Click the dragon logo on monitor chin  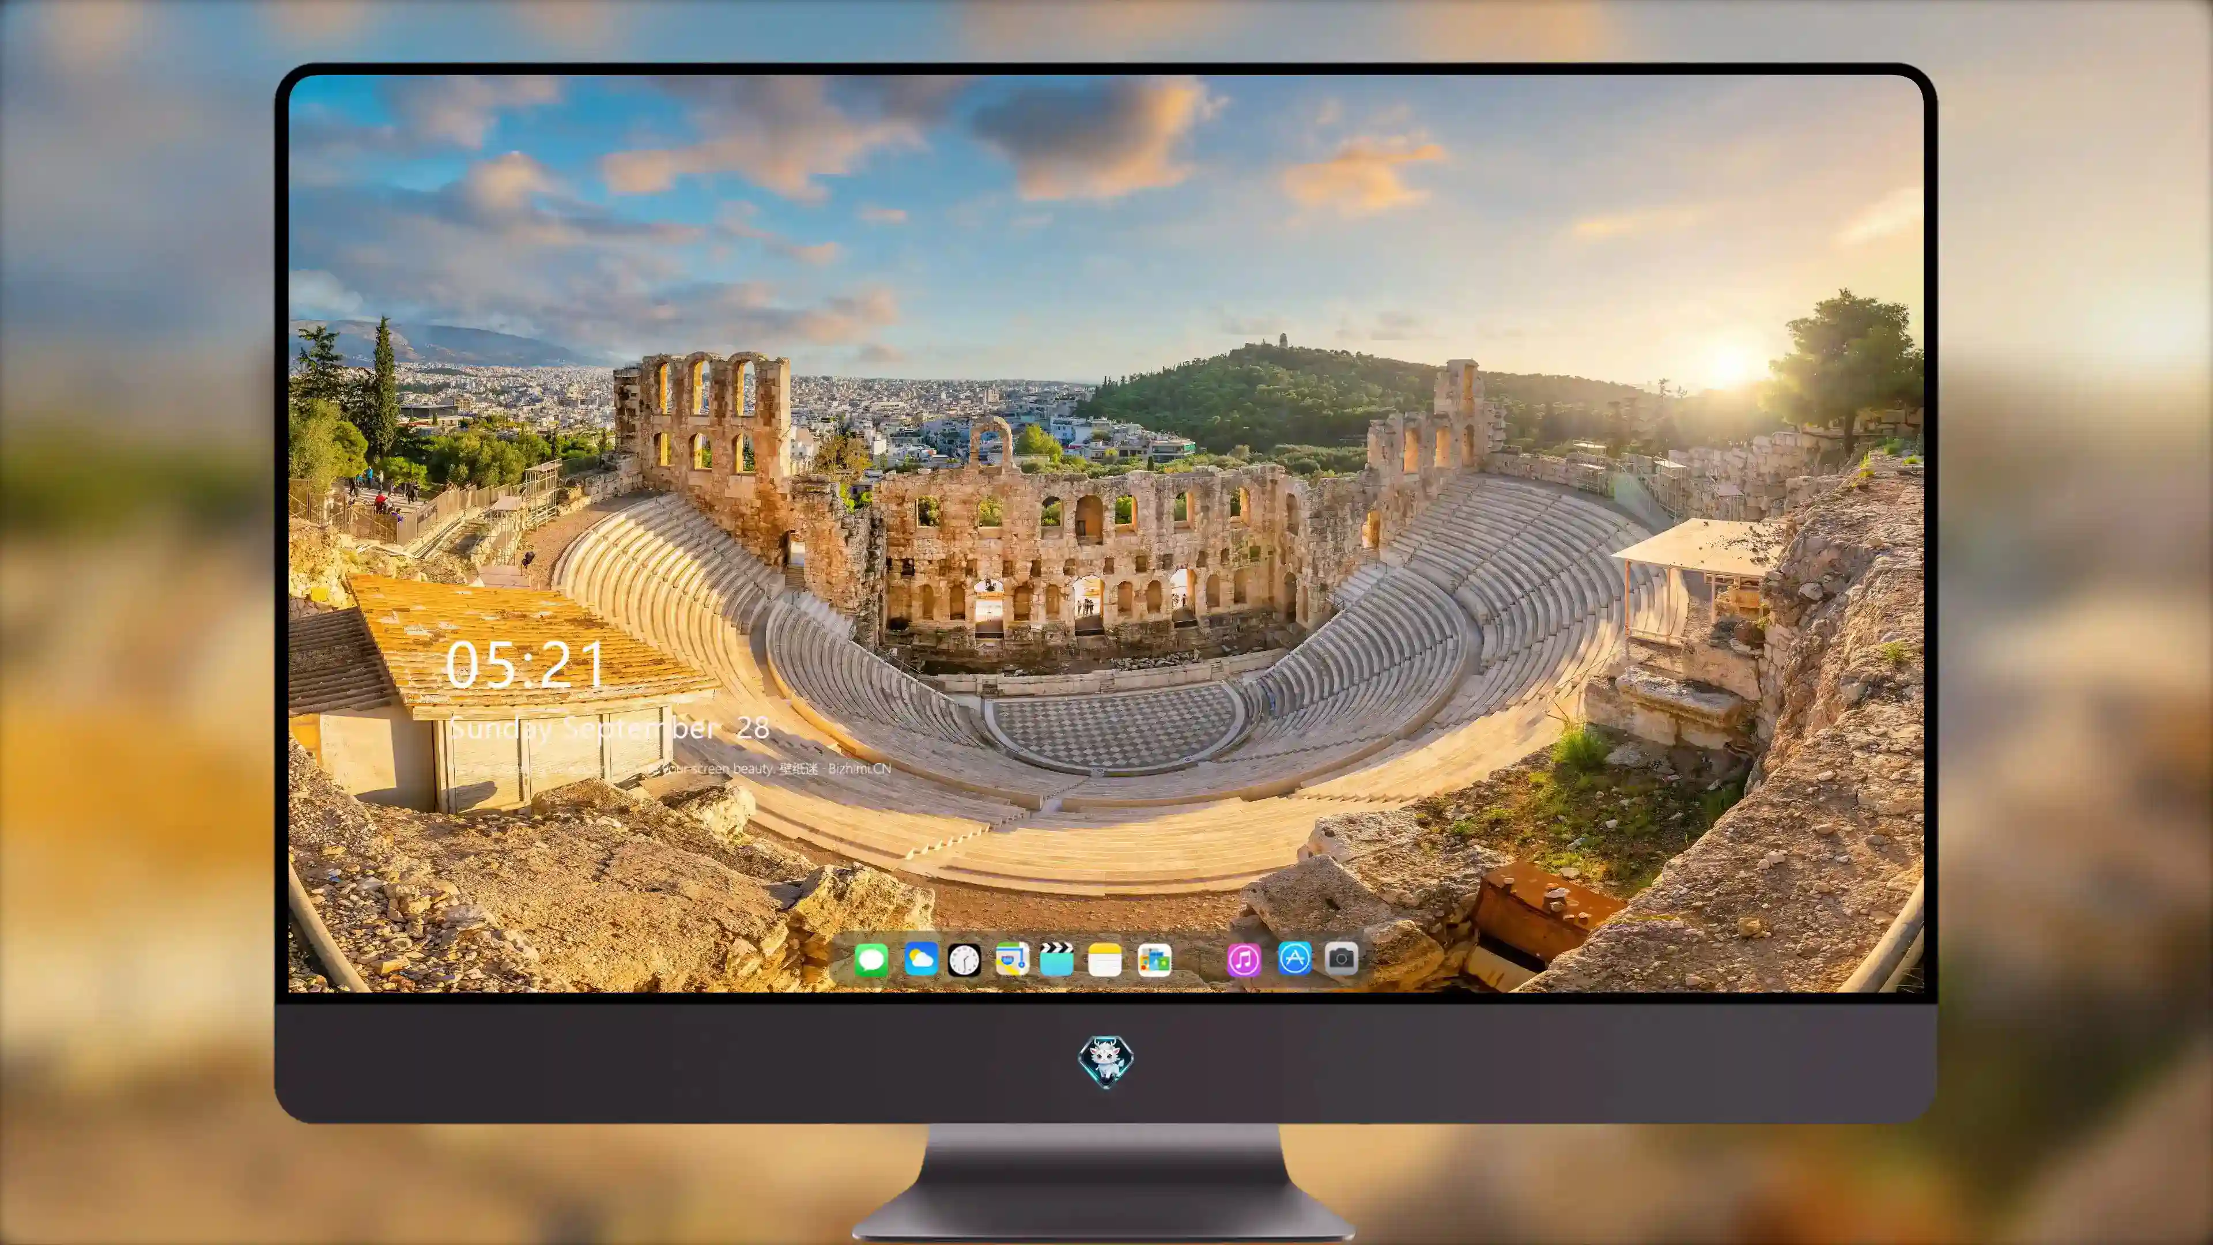1106,1062
